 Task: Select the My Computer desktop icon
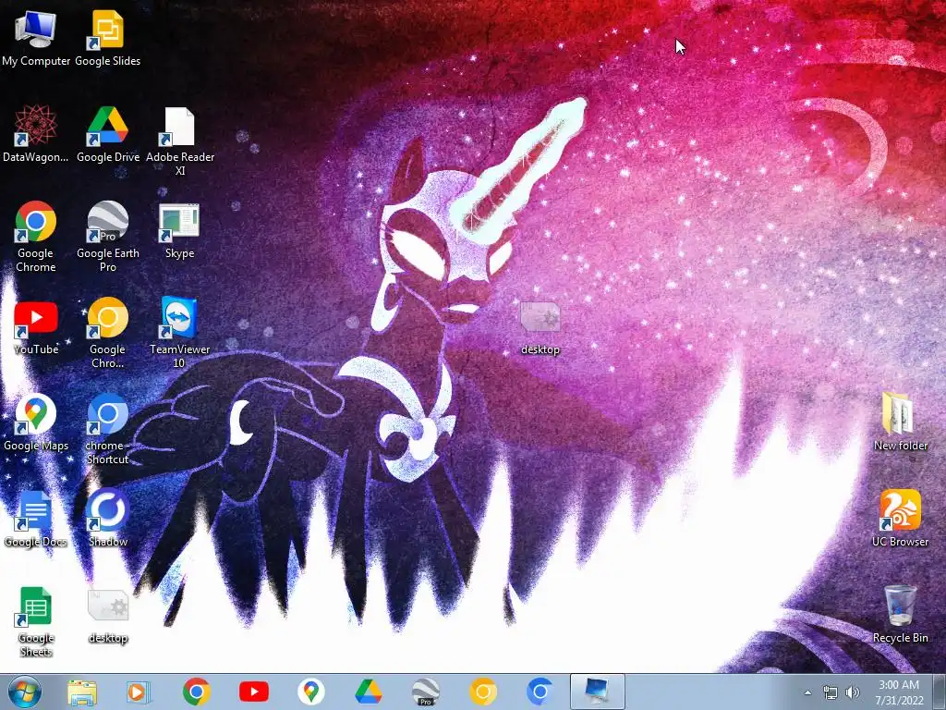coord(36,38)
